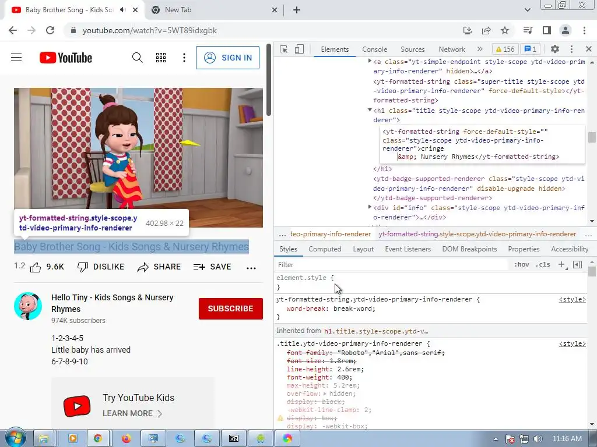This screenshot has width=597, height=447.
Task: Click SHARE arrow button
Action: (x=159, y=267)
